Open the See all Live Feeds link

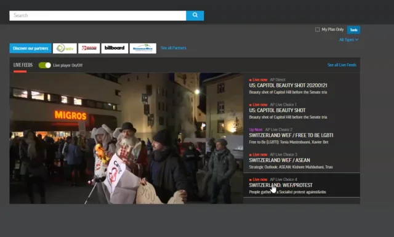pos(342,65)
